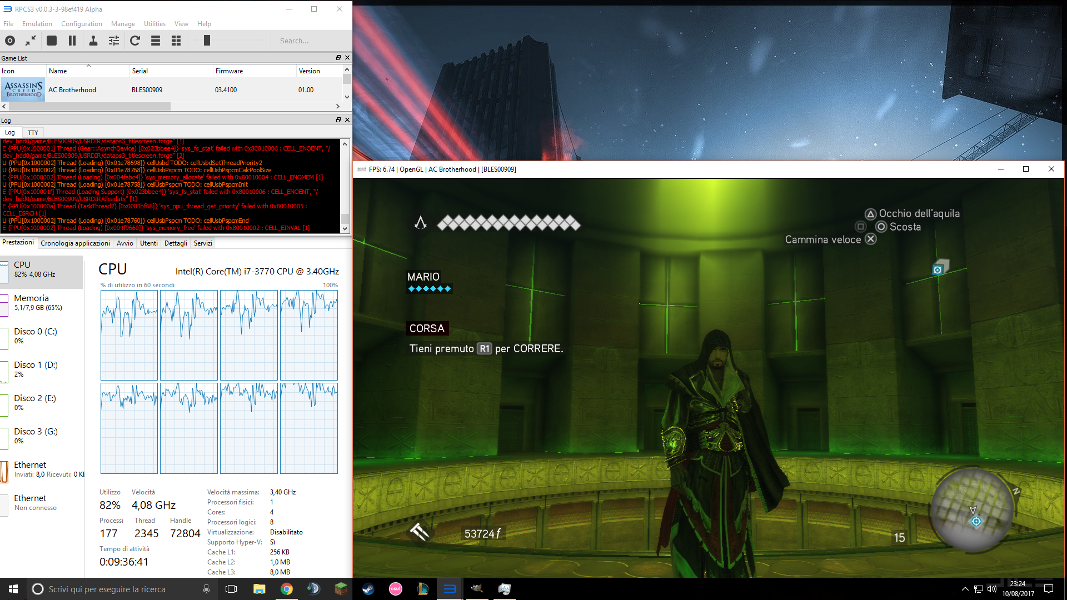Toggle float on the Log panel
Viewport: 1067px width, 600px height.
pos(338,120)
